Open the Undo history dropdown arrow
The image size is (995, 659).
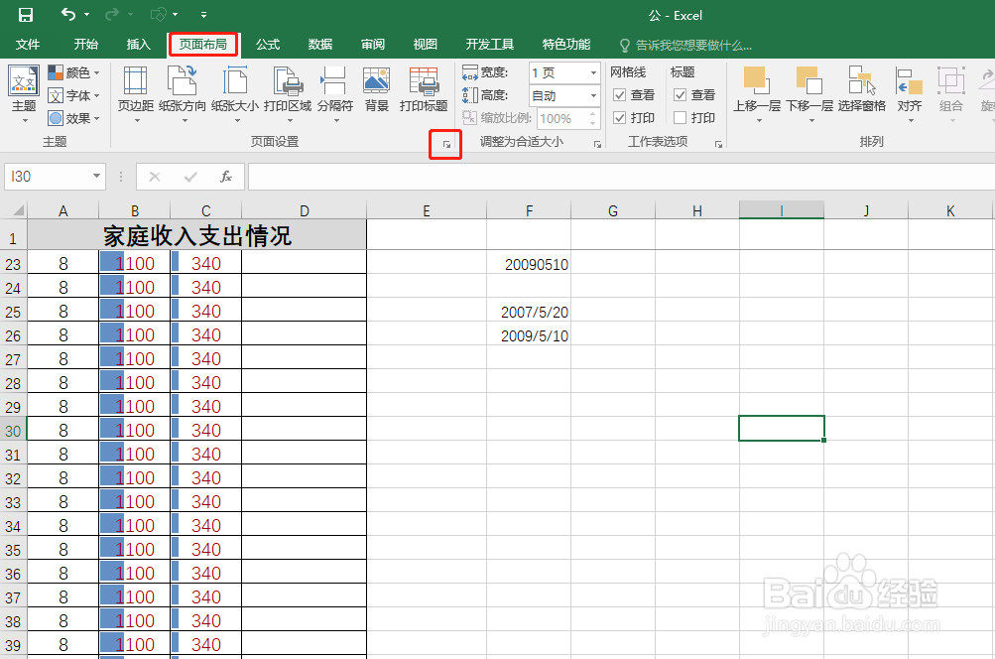click(x=87, y=15)
